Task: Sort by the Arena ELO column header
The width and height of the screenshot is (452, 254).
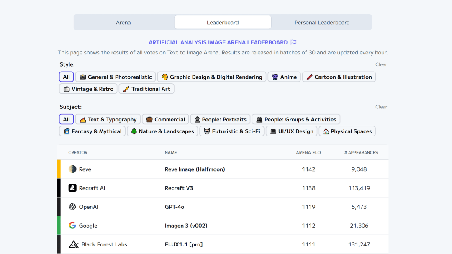Action: 308,152
